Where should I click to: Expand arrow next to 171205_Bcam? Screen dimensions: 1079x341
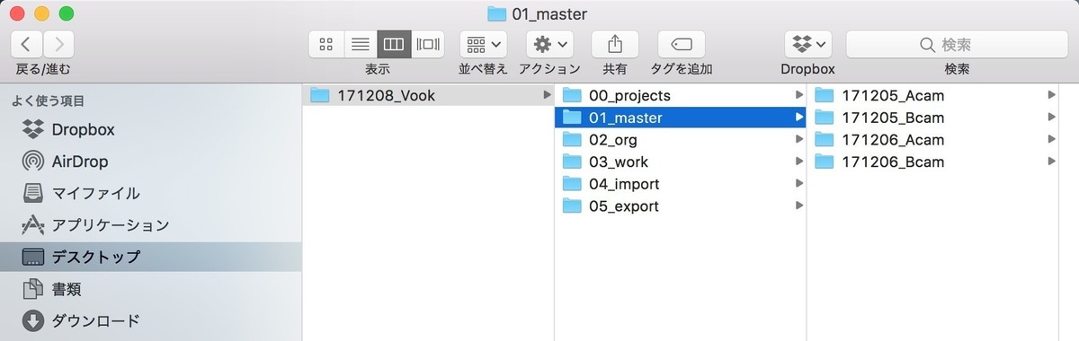1051,117
